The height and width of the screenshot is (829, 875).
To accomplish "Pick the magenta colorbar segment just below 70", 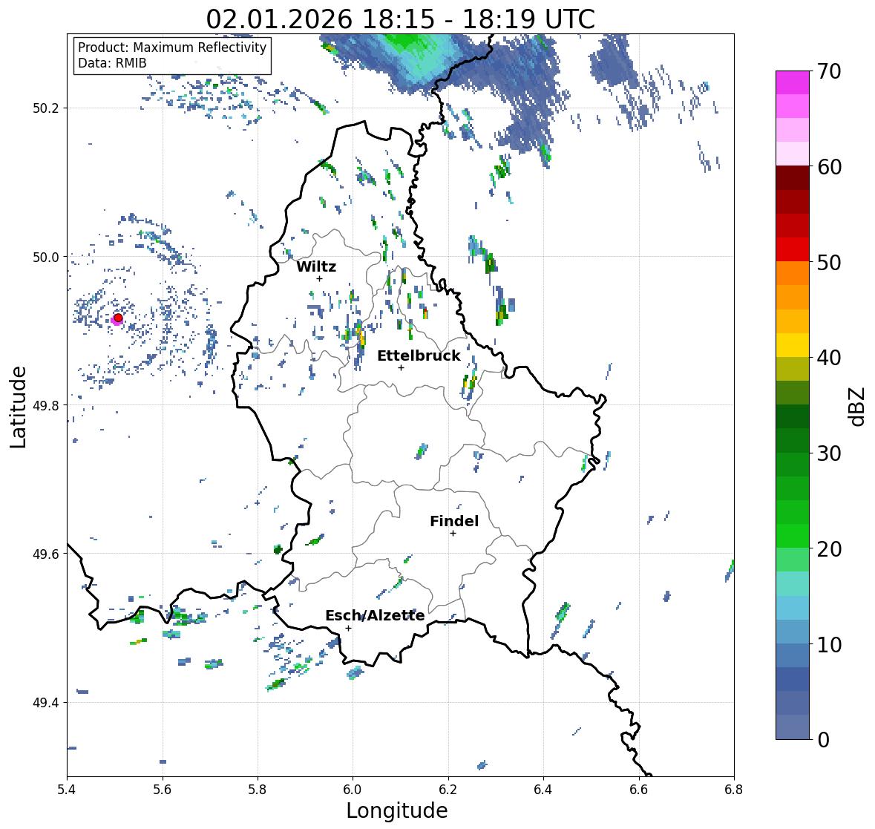I will click(x=793, y=83).
